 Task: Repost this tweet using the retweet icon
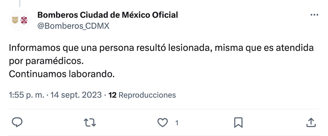[x=90, y=123]
